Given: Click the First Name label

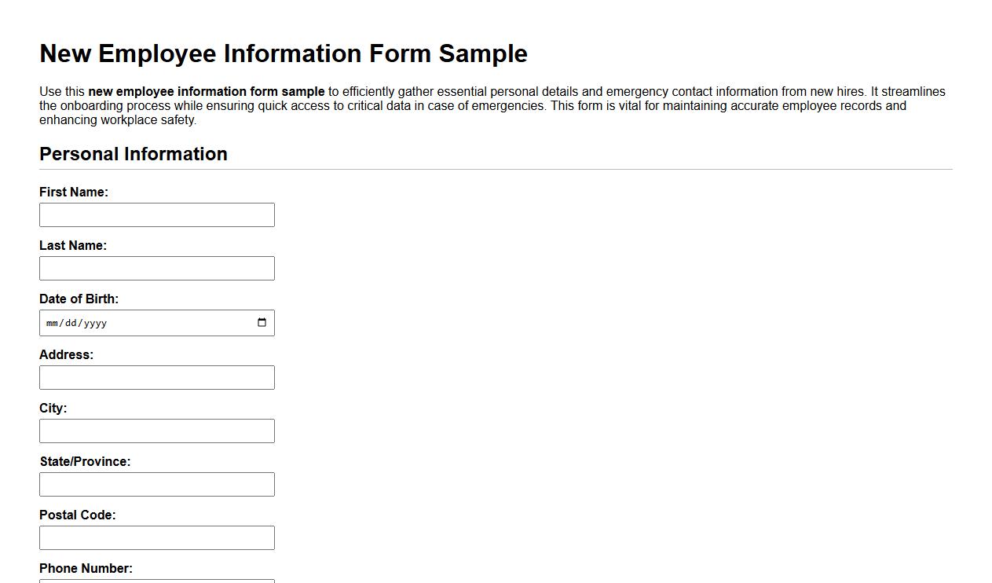Looking at the screenshot, I should [x=73, y=192].
